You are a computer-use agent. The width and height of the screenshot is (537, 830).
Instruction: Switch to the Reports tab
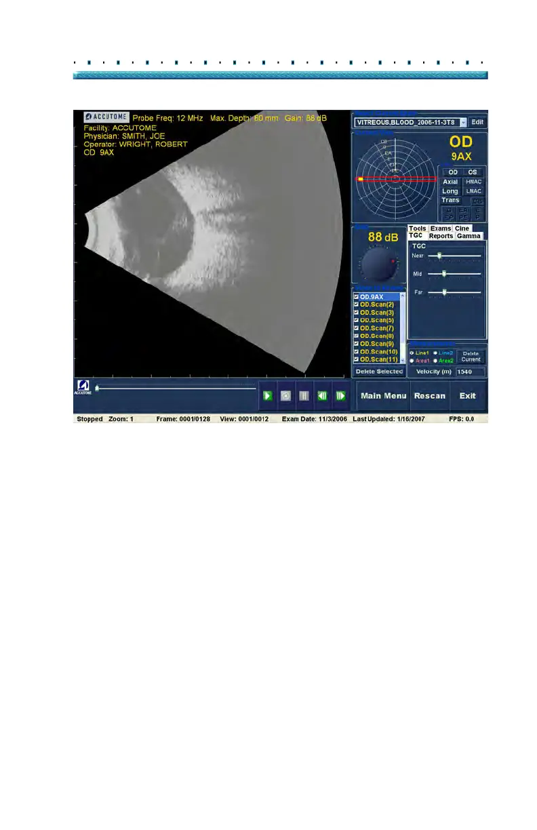click(441, 236)
